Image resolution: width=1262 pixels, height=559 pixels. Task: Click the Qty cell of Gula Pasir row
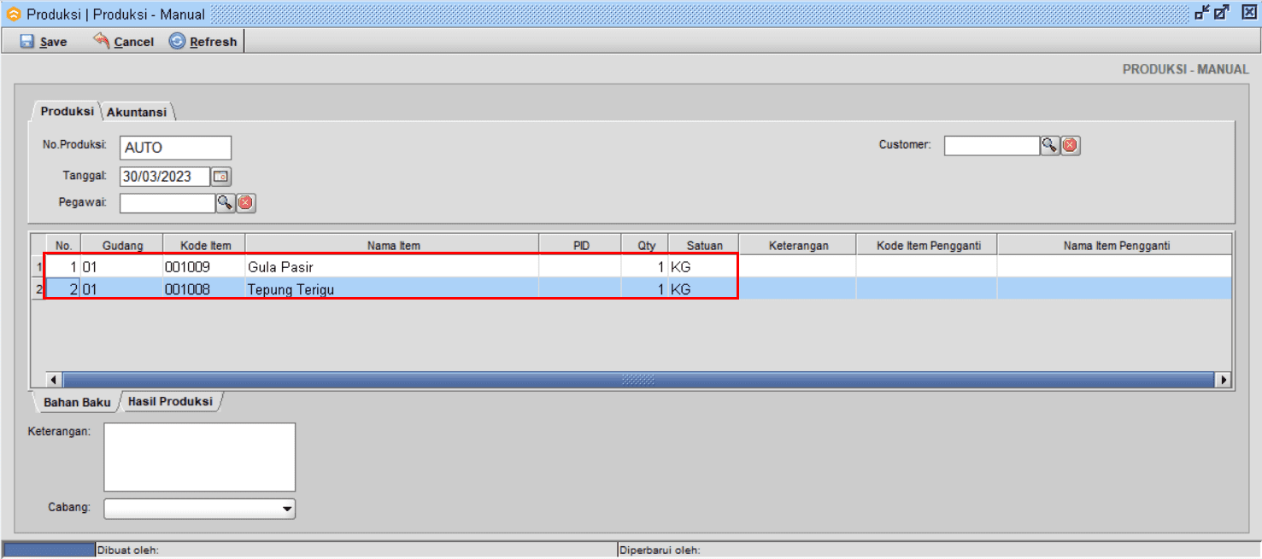pos(646,266)
